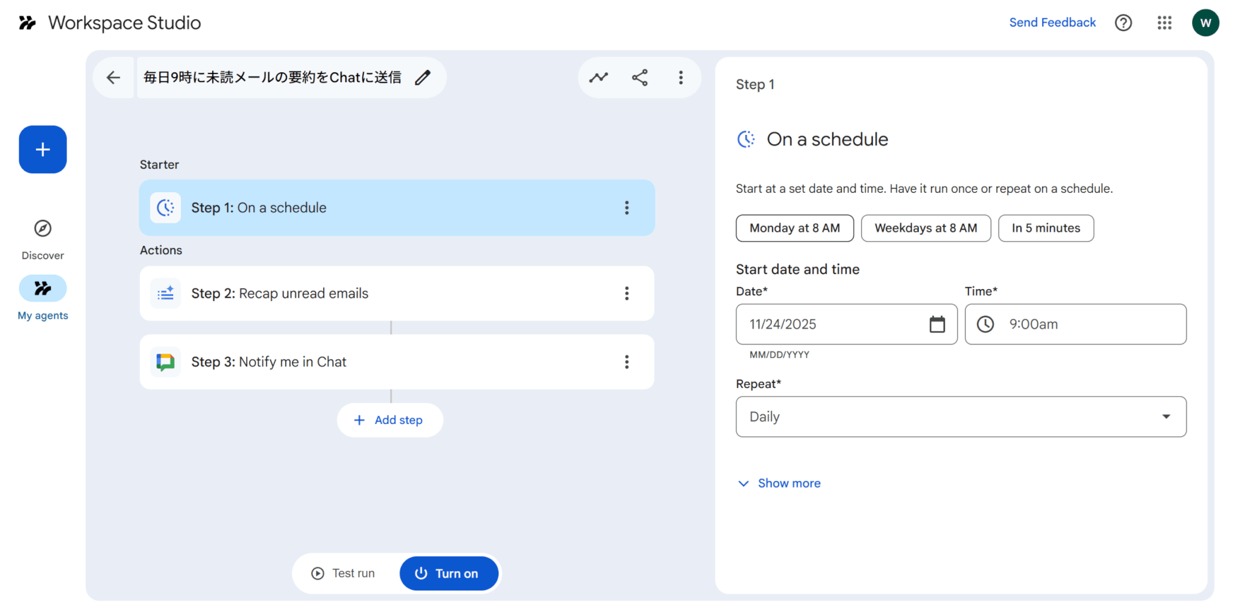Click the help question mark icon
This screenshot has height=612, width=1235.
coord(1123,23)
